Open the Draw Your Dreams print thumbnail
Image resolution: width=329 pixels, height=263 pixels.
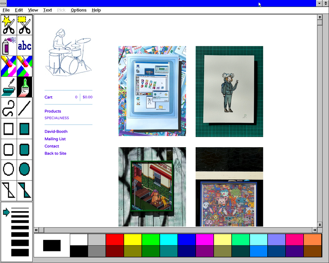152,91
